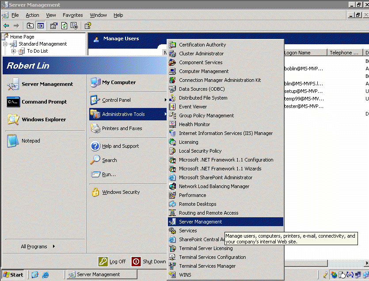Open Printers and Faxes
This screenshot has width=369, height=281.
coord(128,128)
